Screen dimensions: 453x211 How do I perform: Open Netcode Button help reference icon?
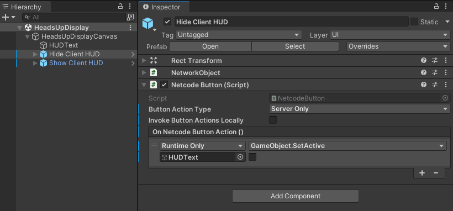tap(424, 85)
